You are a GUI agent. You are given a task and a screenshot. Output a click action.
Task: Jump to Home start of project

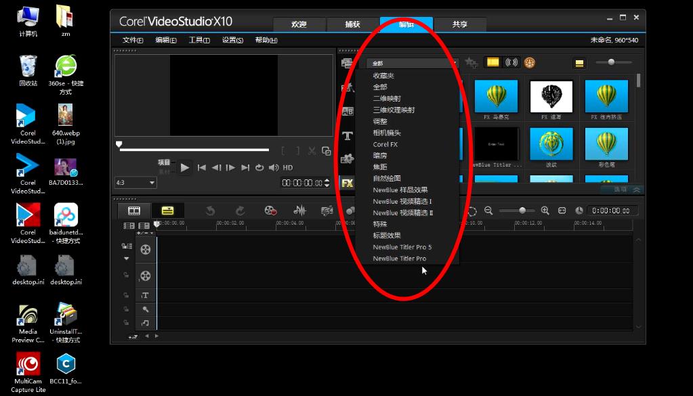202,167
